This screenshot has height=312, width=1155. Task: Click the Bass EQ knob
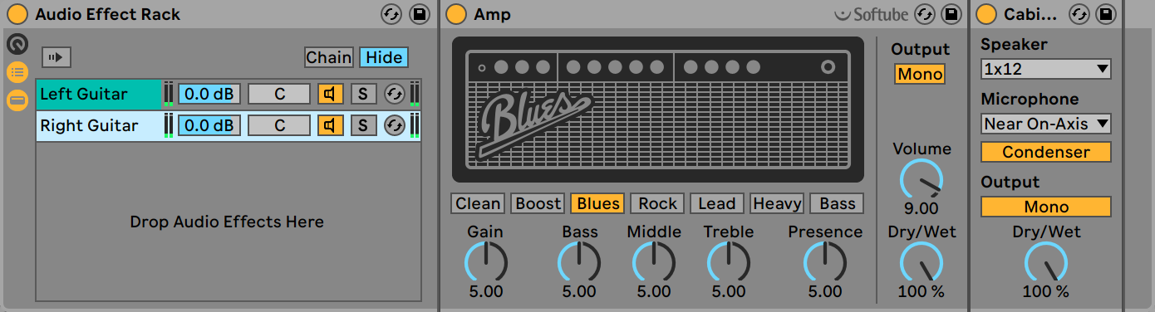coord(579,262)
